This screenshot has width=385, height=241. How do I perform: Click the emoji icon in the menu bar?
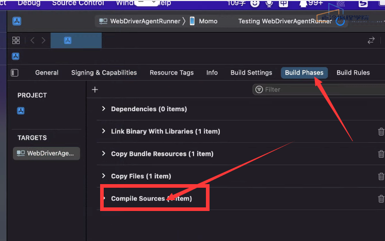click(x=255, y=3)
